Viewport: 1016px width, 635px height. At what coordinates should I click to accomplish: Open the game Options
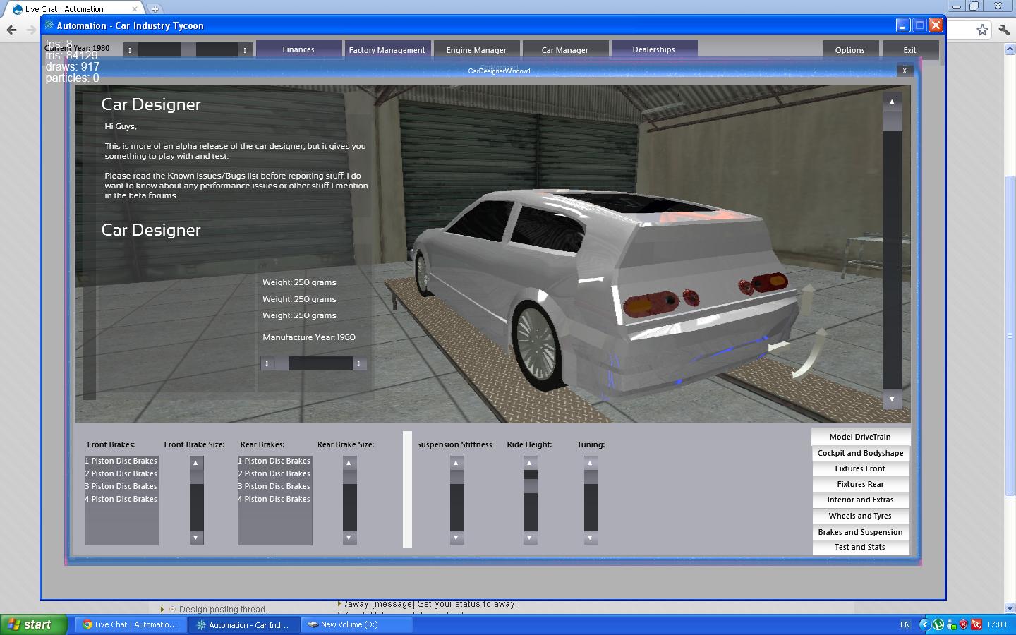850,50
